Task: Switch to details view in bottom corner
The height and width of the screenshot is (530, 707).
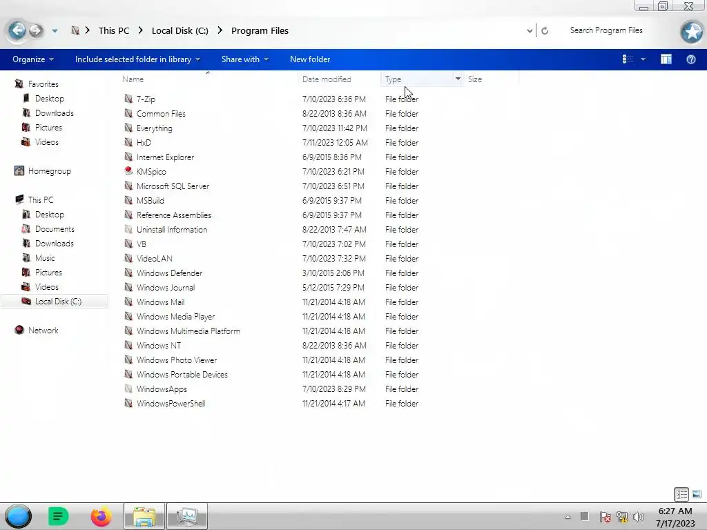Action: pyautogui.click(x=681, y=494)
